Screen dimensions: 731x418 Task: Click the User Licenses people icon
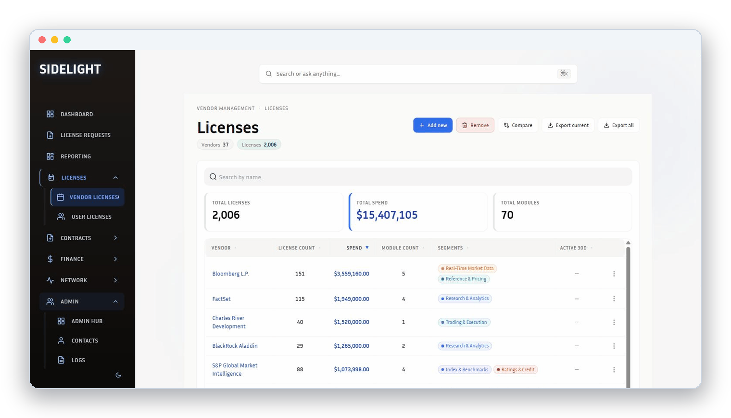click(61, 217)
